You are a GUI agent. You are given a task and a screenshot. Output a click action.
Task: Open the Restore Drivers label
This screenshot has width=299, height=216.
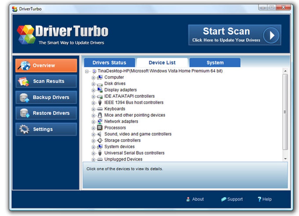(x=51, y=113)
